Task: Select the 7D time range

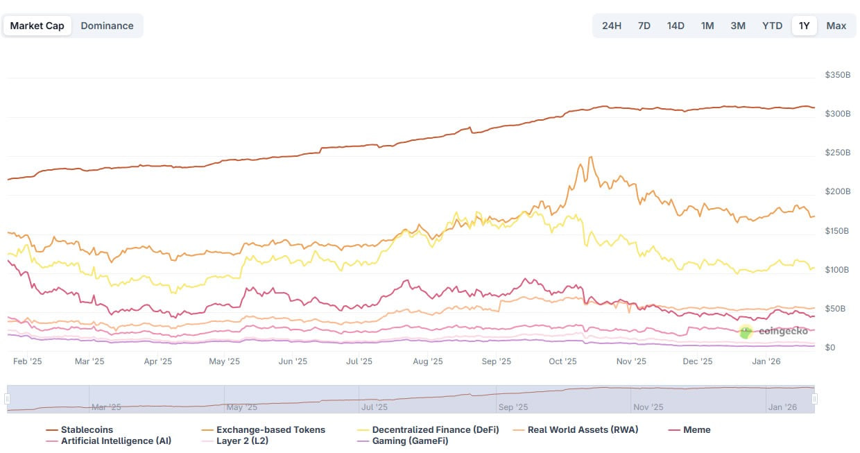Action: 644,25
